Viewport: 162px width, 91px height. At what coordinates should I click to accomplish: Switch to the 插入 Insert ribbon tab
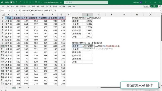(12, 6)
